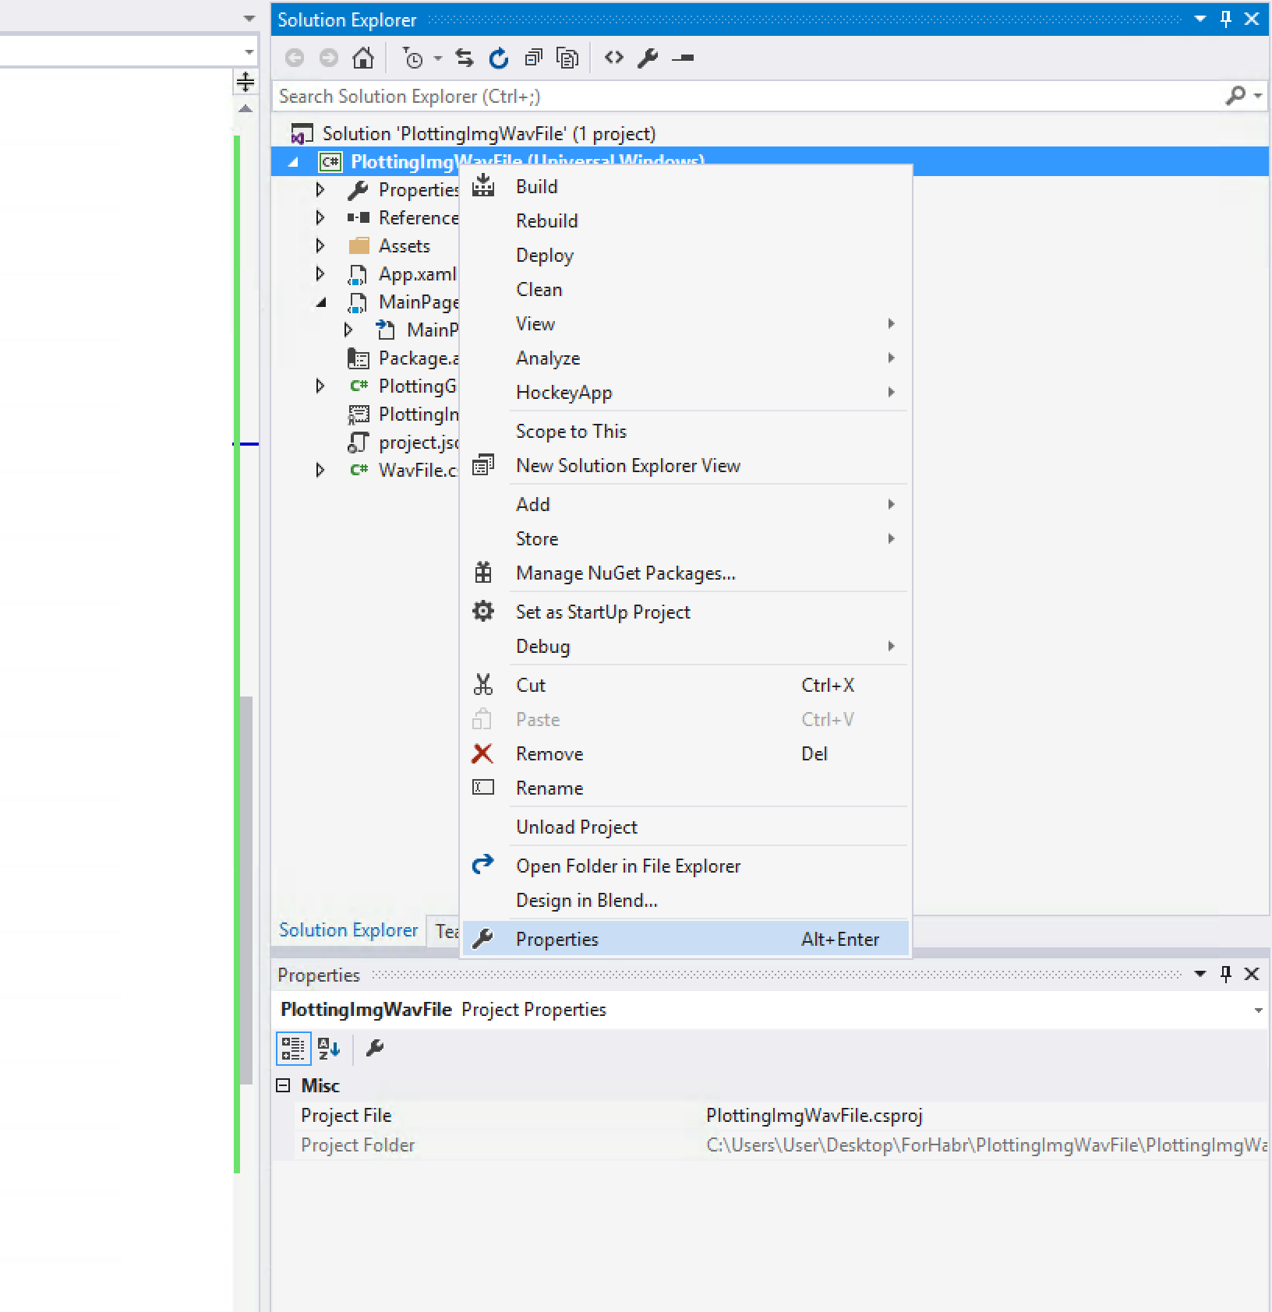This screenshot has height=1312, width=1272.
Task: Open the Debug submenu
Action: point(687,647)
